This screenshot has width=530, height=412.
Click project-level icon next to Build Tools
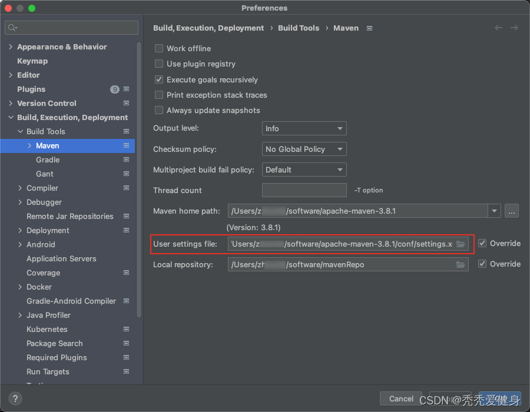pos(127,131)
